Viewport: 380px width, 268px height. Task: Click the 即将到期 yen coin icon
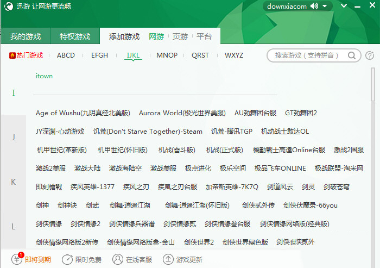click(x=17, y=259)
